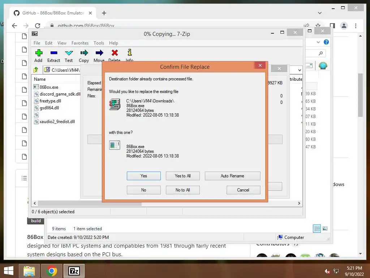Click the Test toolbar icon
This screenshot has height=278, width=370.
click(69, 53)
